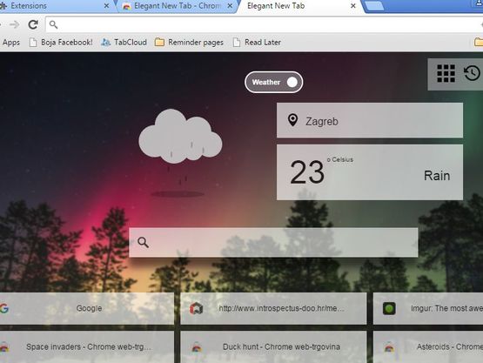Screen dimensions: 483x363
Task: Switch to the Extensions tab
Action: click(x=56, y=6)
